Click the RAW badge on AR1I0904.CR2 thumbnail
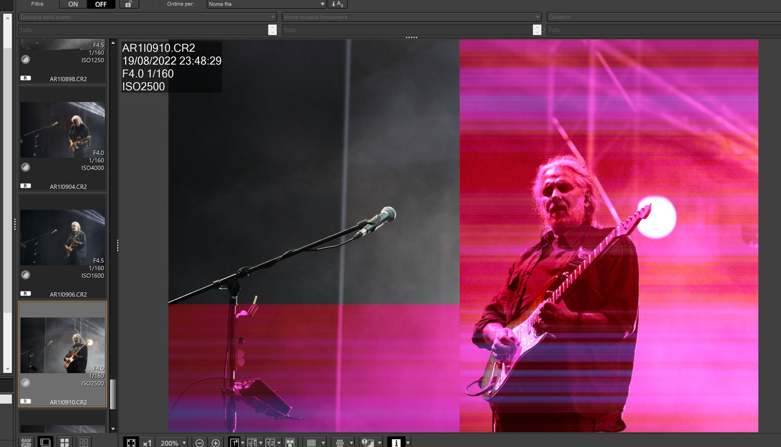Screen dimensions: 781x447 tap(26, 185)
